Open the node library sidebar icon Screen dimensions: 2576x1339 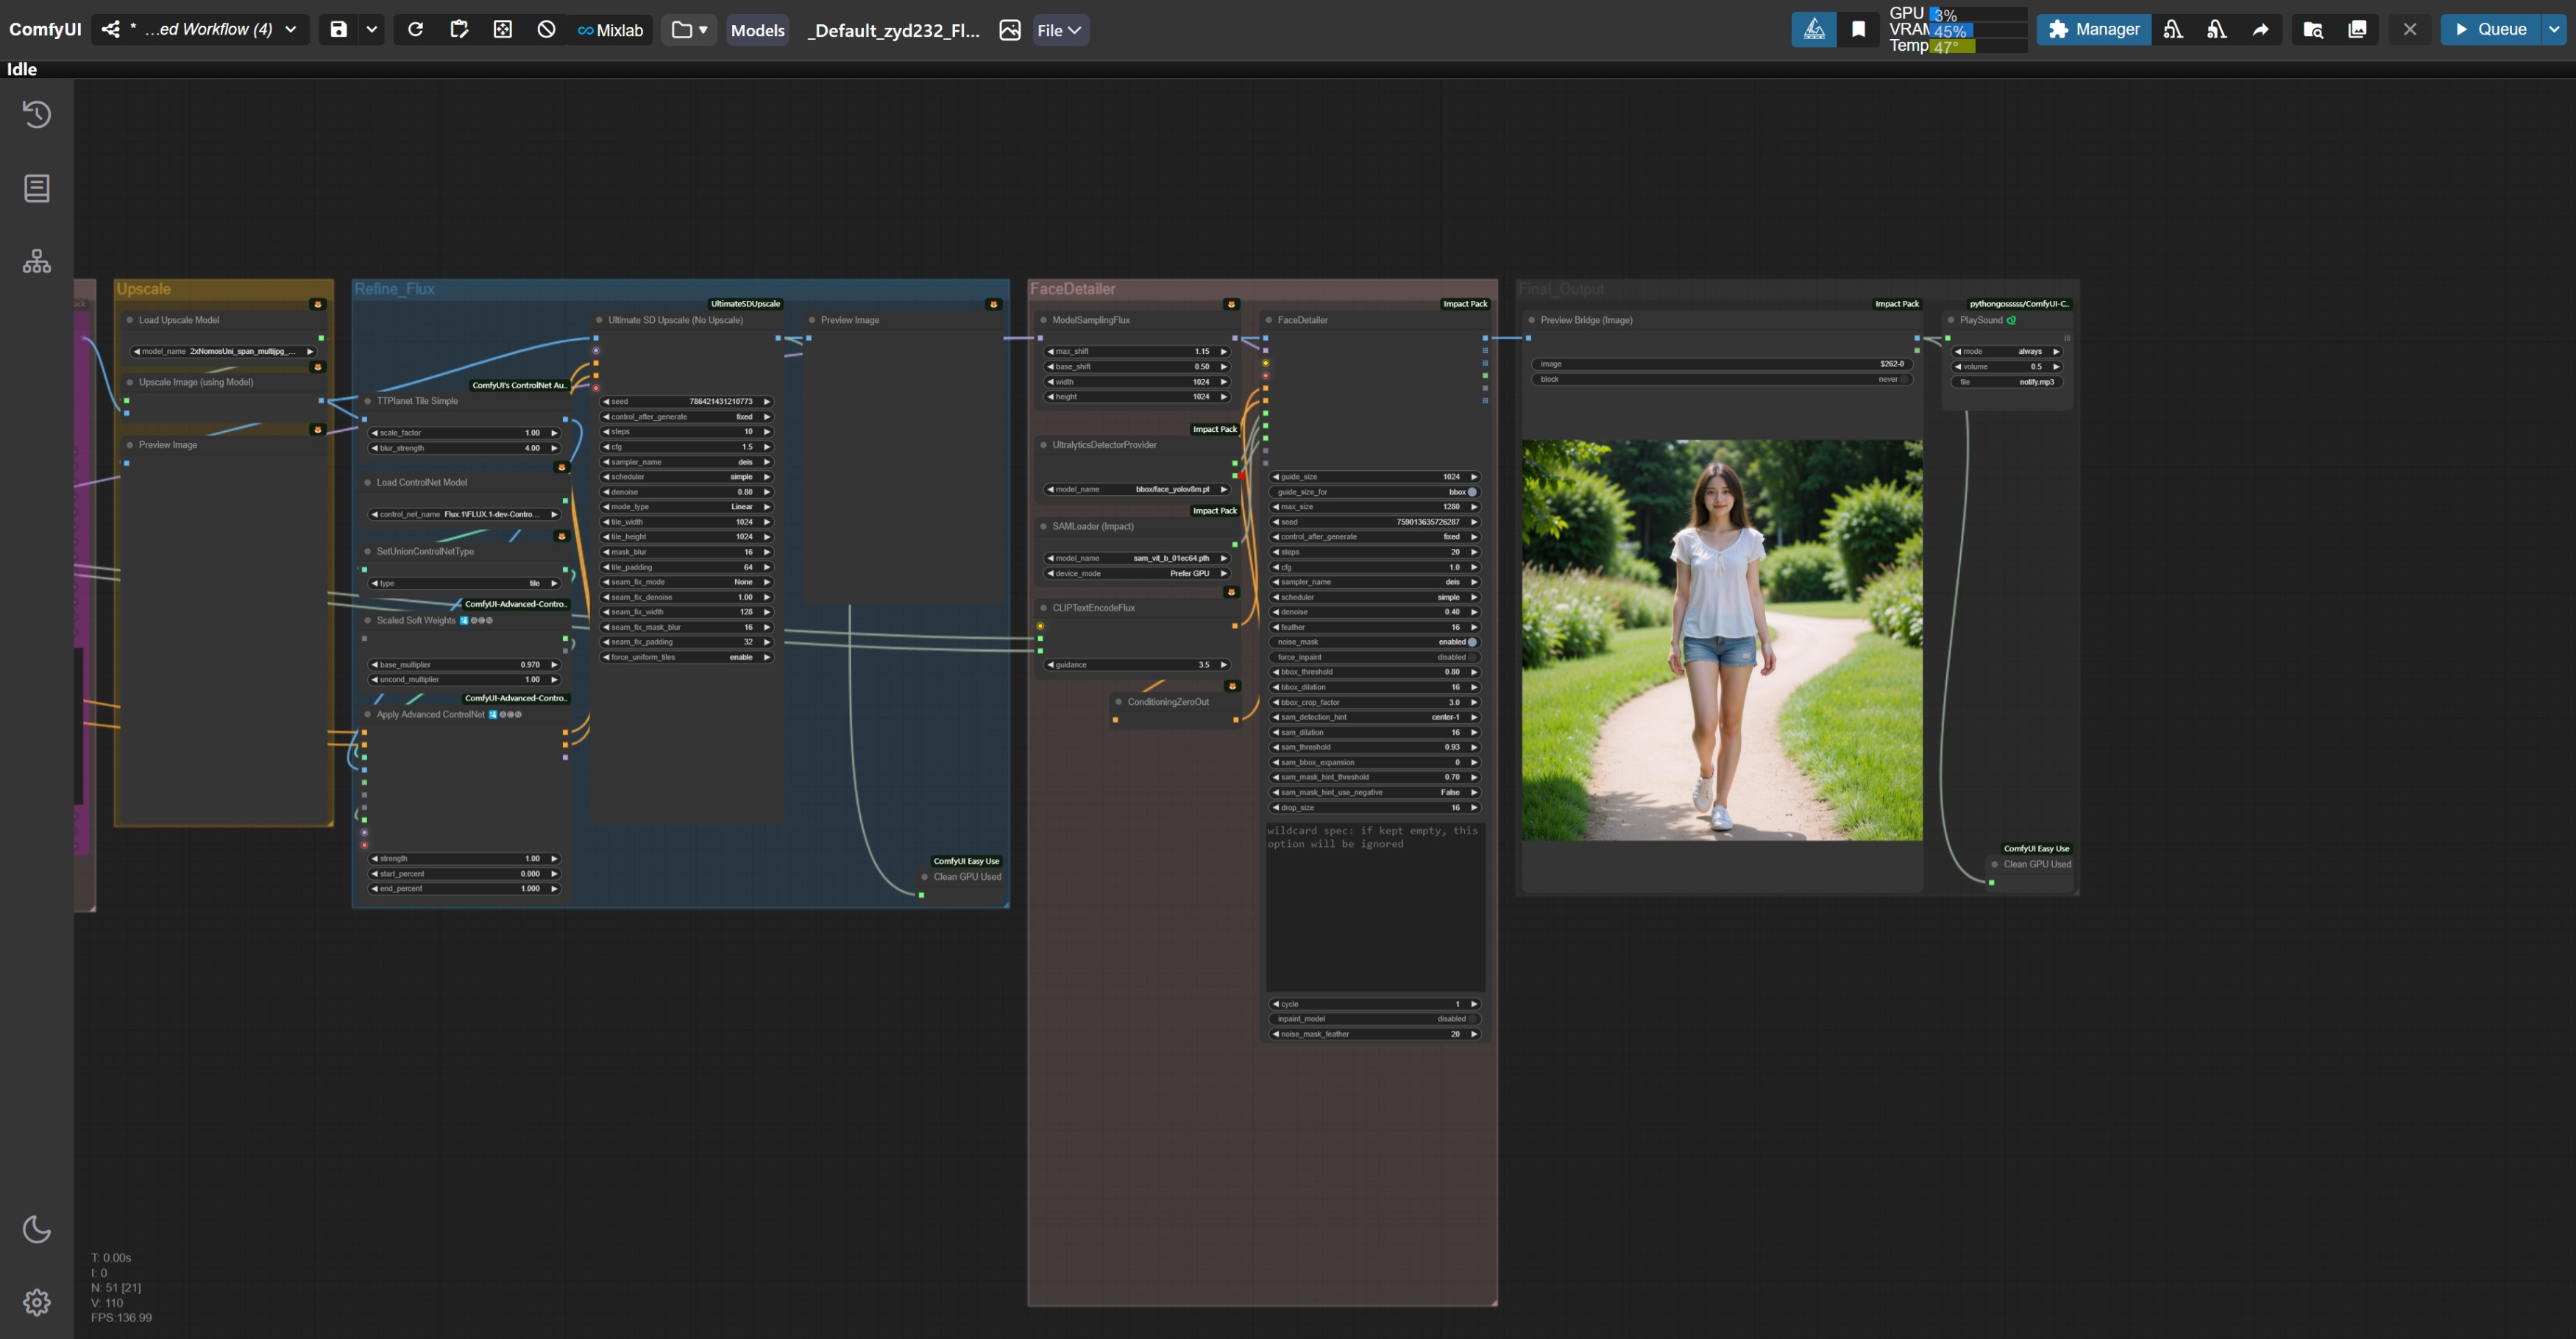pos(37,188)
